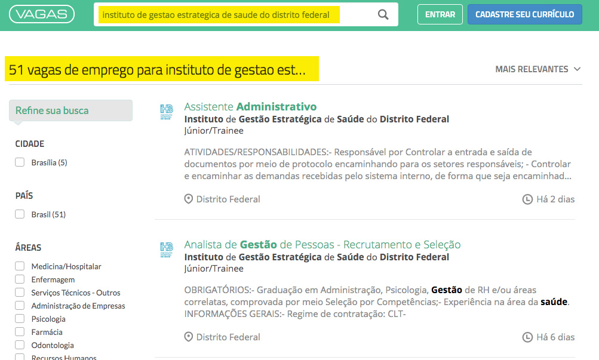Open Analista de Gestão de Pessoas listing

coord(322,245)
